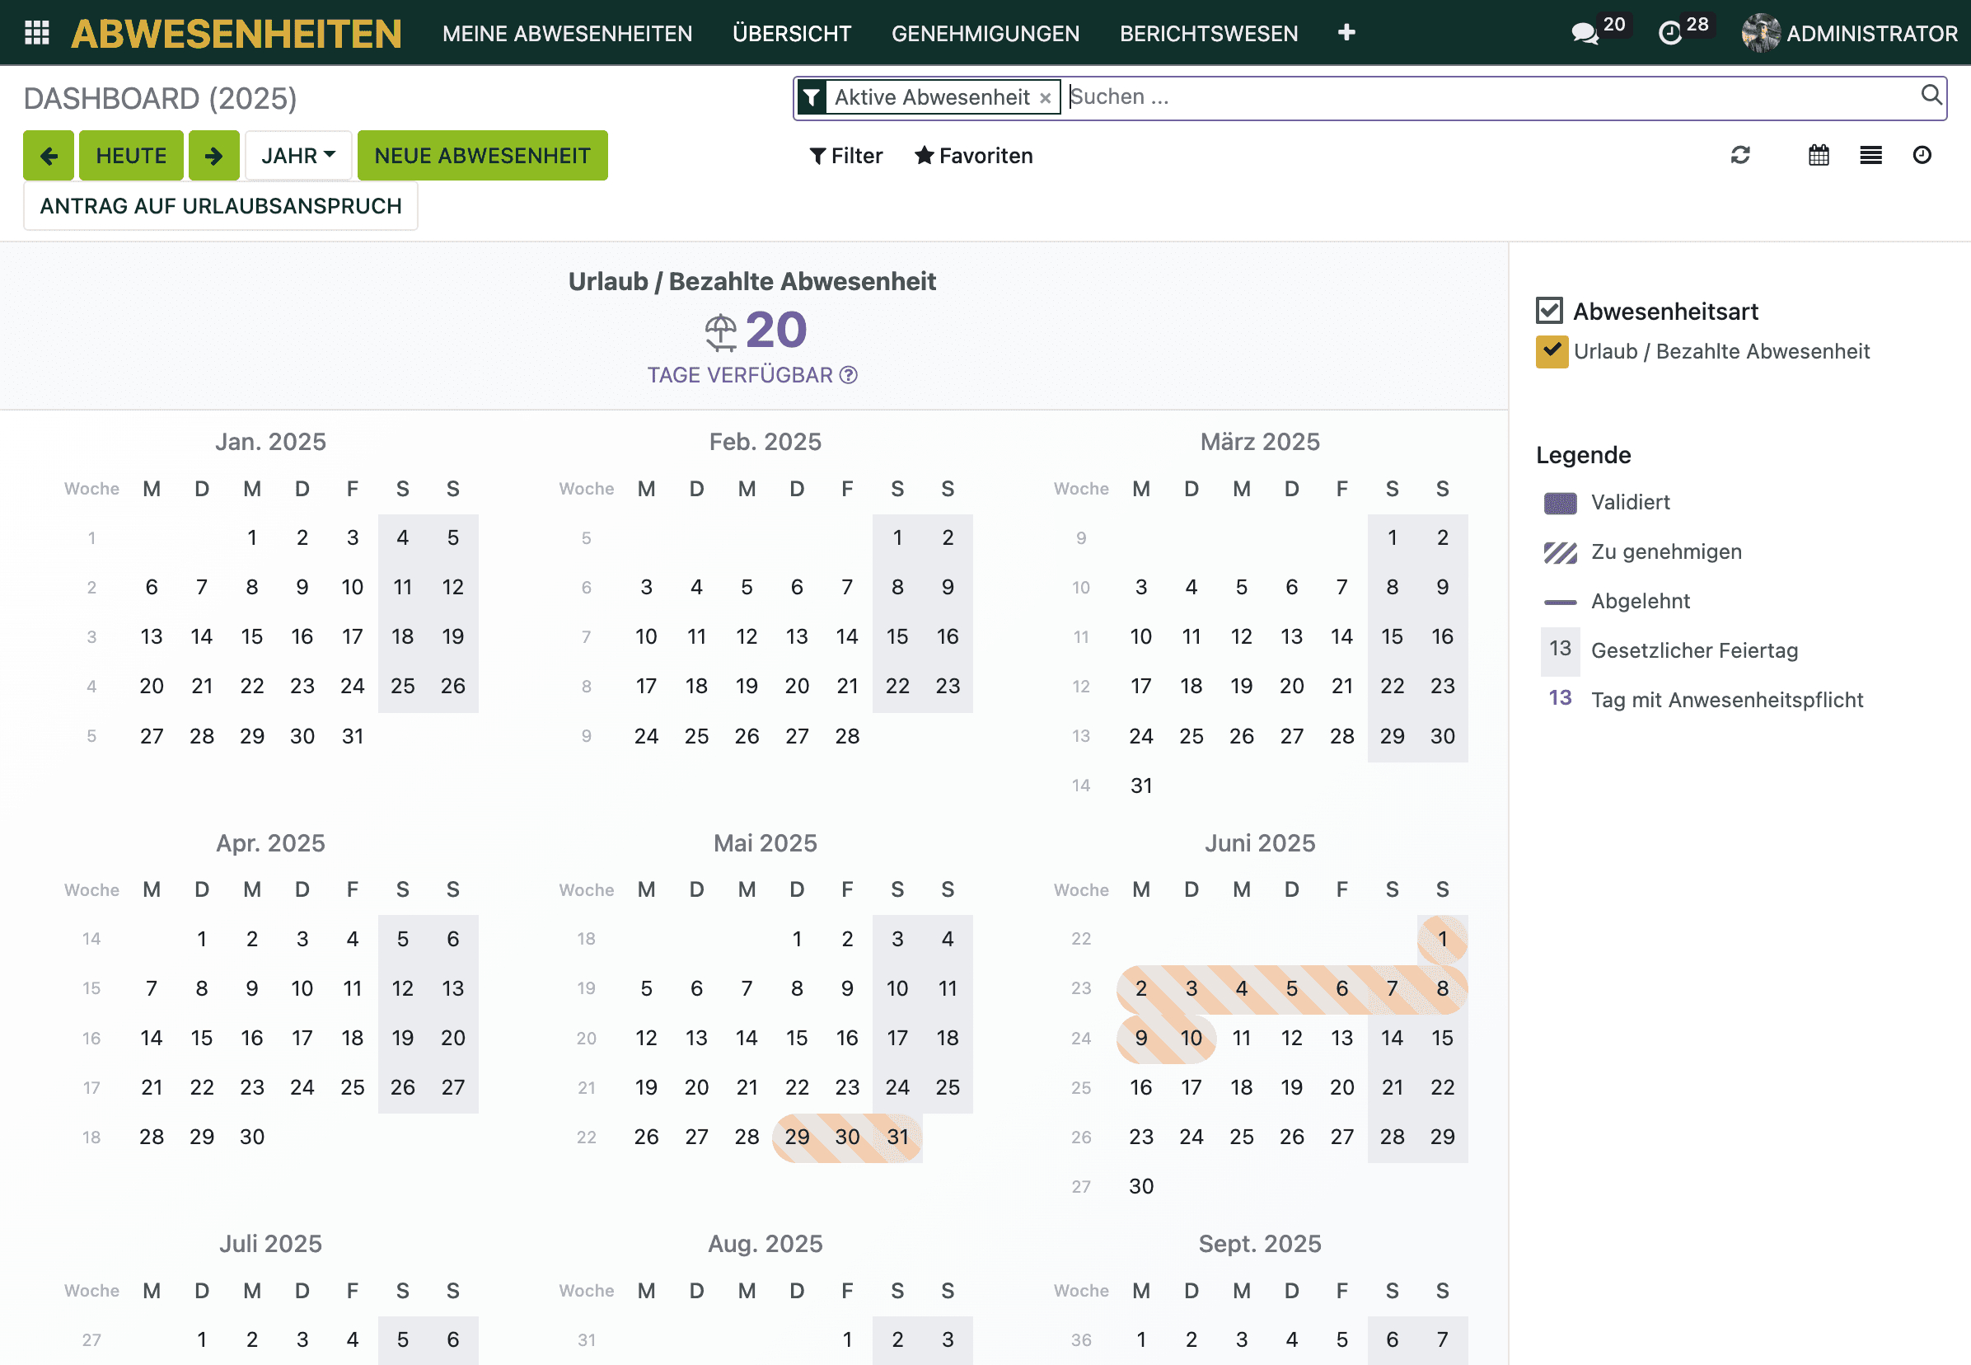Open the apps grid menu icon

(x=37, y=32)
